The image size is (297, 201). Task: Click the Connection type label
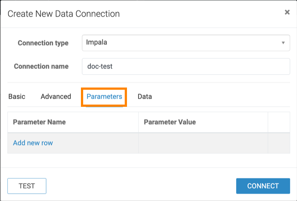point(43,43)
